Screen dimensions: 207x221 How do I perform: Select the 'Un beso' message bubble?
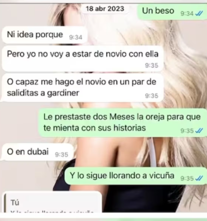point(172,12)
